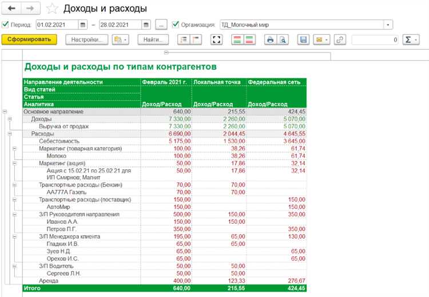Select the Аренда row label
The height and width of the screenshot is (297, 429).
click(x=49, y=281)
